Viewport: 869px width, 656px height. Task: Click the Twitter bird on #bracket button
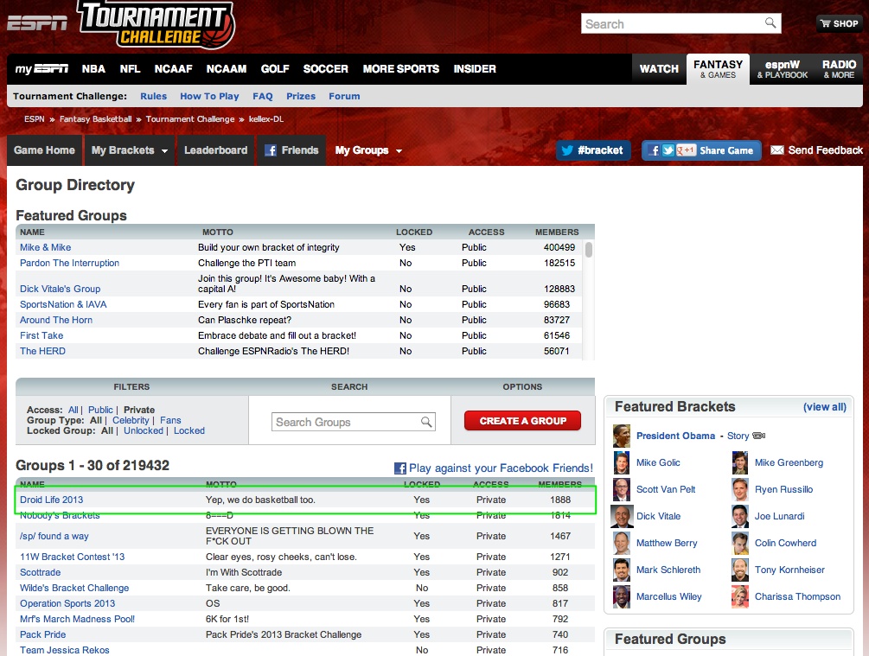pos(567,150)
